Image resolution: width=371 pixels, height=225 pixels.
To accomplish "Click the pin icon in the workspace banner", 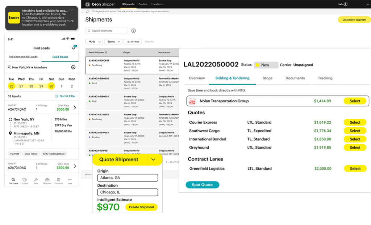I will click(88, 11).
